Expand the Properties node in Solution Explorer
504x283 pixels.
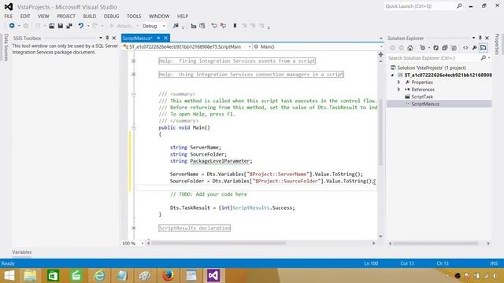coord(399,82)
